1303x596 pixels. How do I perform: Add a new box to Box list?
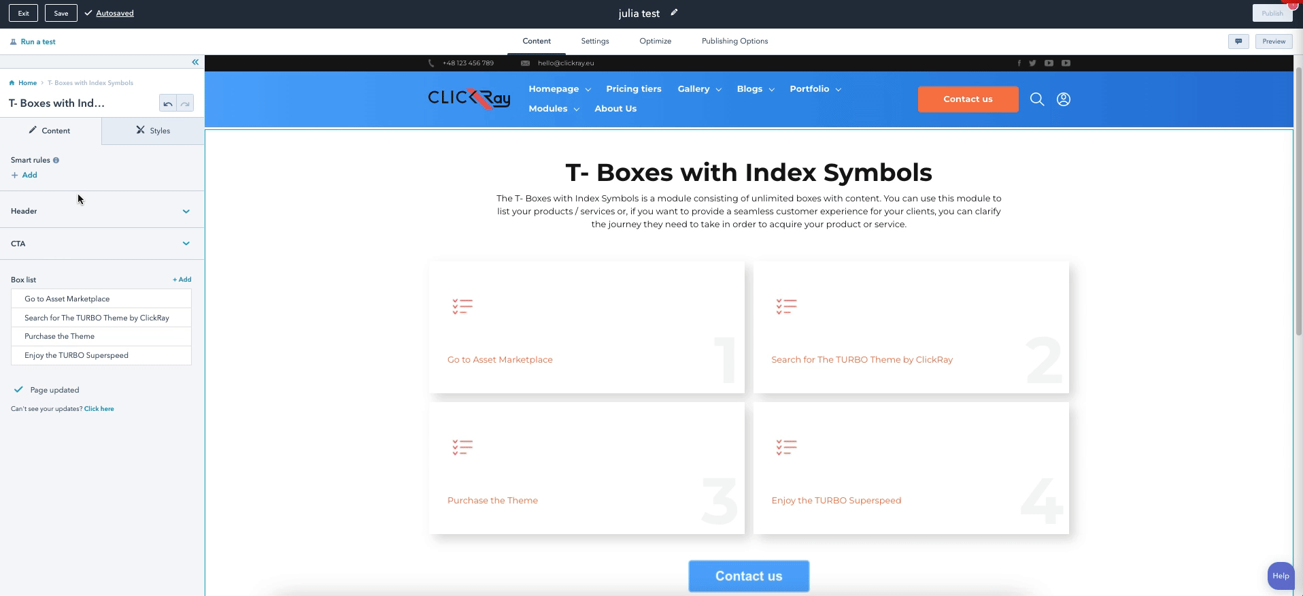click(182, 280)
